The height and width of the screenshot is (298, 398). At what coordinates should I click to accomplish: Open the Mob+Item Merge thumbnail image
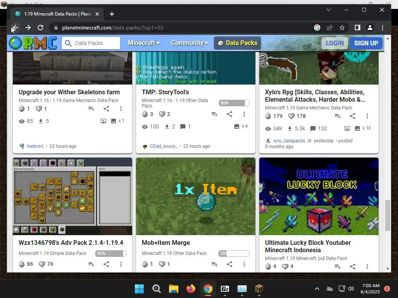click(196, 196)
